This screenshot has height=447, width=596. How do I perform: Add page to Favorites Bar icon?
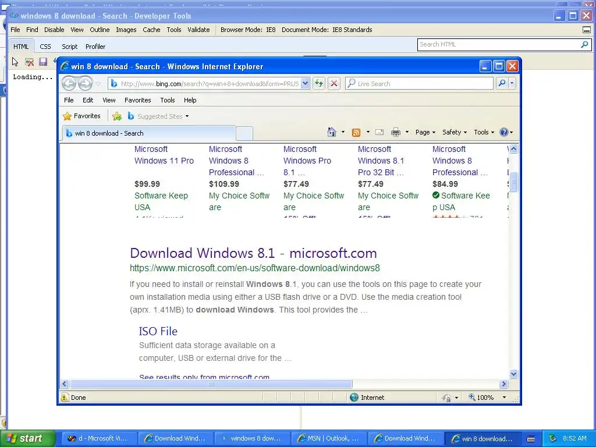pyautogui.click(x=117, y=116)
